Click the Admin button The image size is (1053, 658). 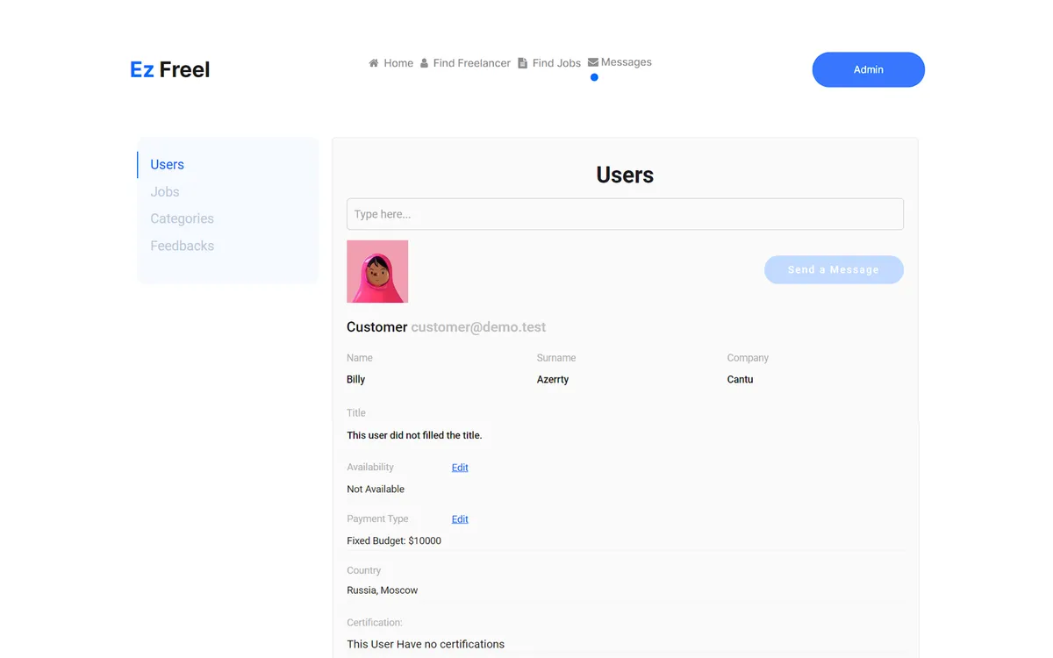(x=869, y=69)
